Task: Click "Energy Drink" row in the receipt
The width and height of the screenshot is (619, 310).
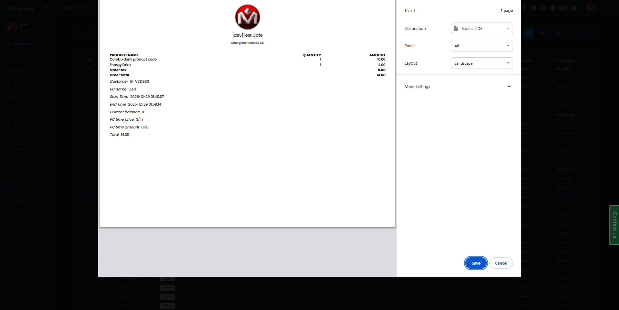Action: pos(247,65)
